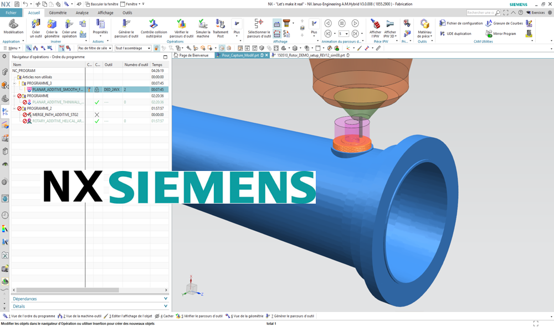Open the Fichier menu

tap(11, 12)
